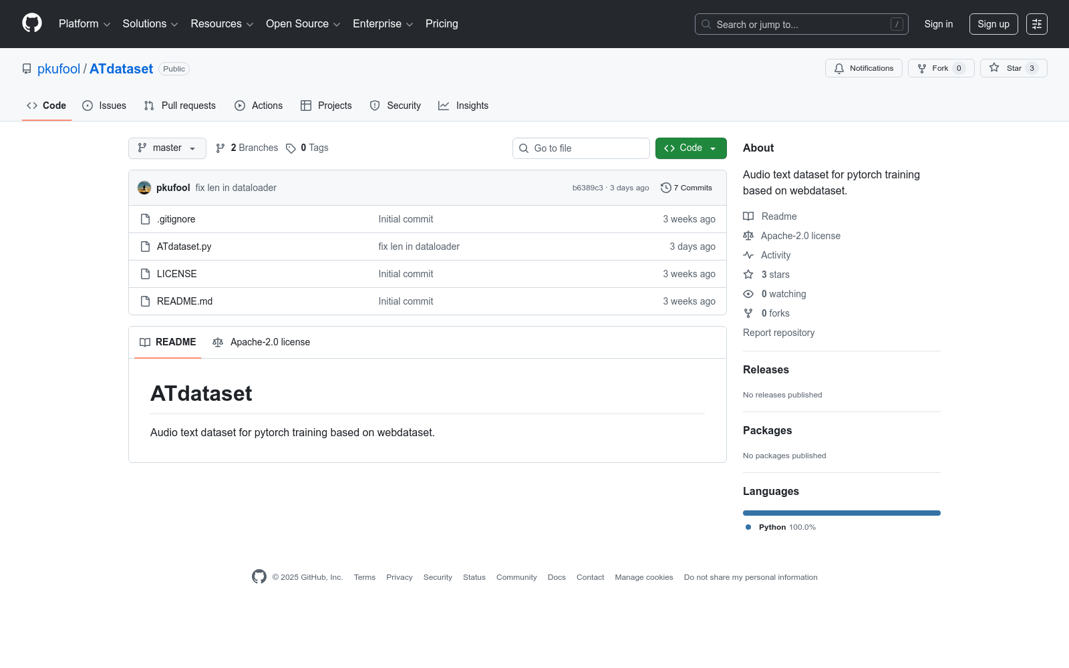Open the LICENSE file
This screenshot has width=1069, height=668.
177,274
